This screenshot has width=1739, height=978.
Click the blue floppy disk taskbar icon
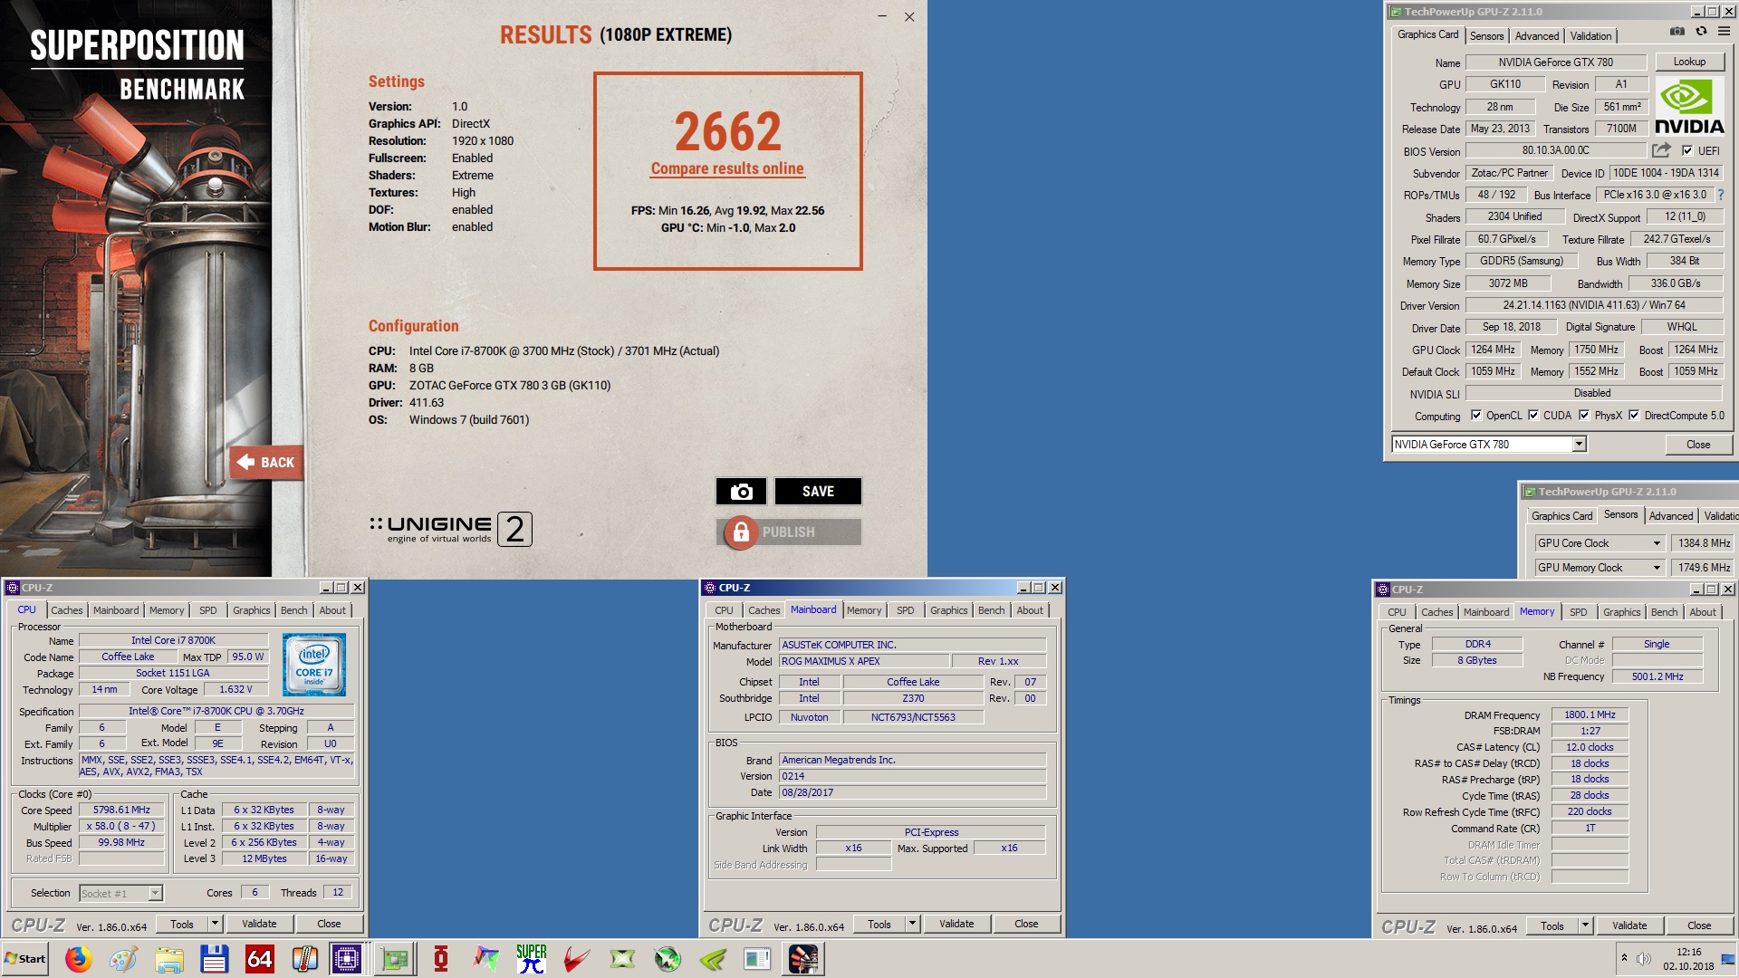(x=214, y=959)
